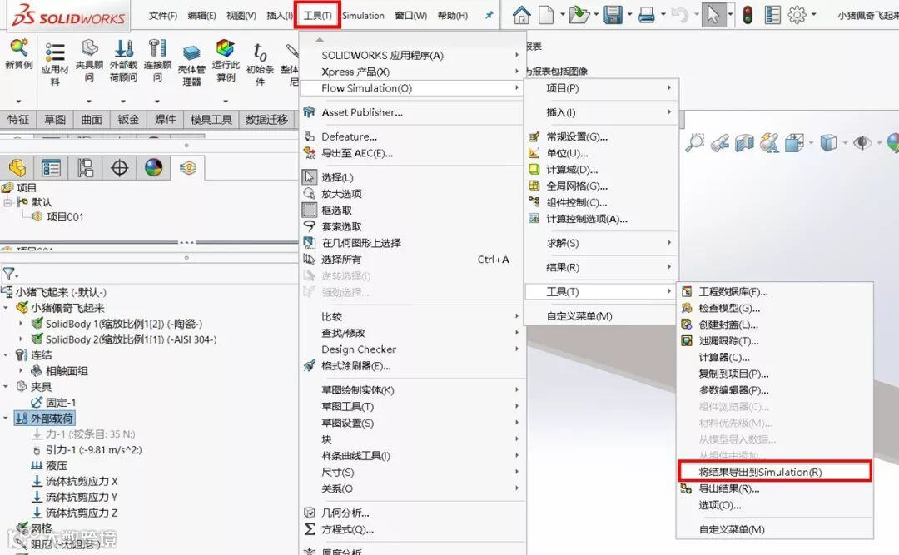The image size is (899, 555).
Task: Open the FeatureManager design tree tab icon
Action: point(17,168)
